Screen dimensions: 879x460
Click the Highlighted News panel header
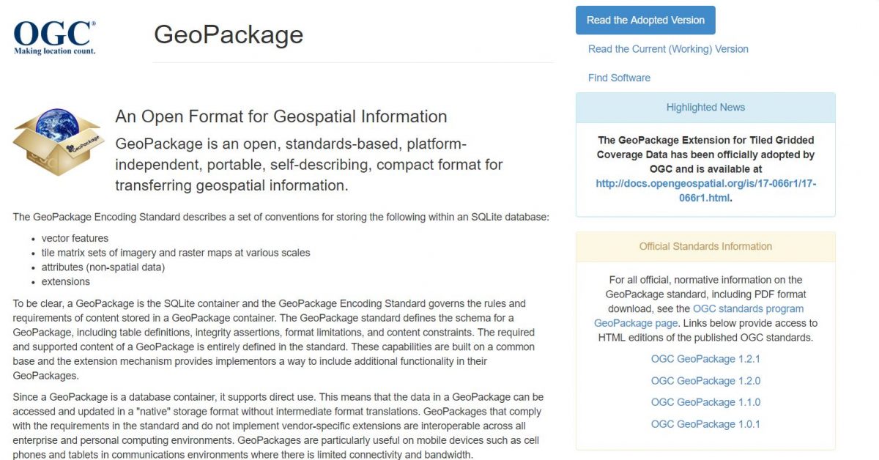pyautogui.click(x=705, y=107)
